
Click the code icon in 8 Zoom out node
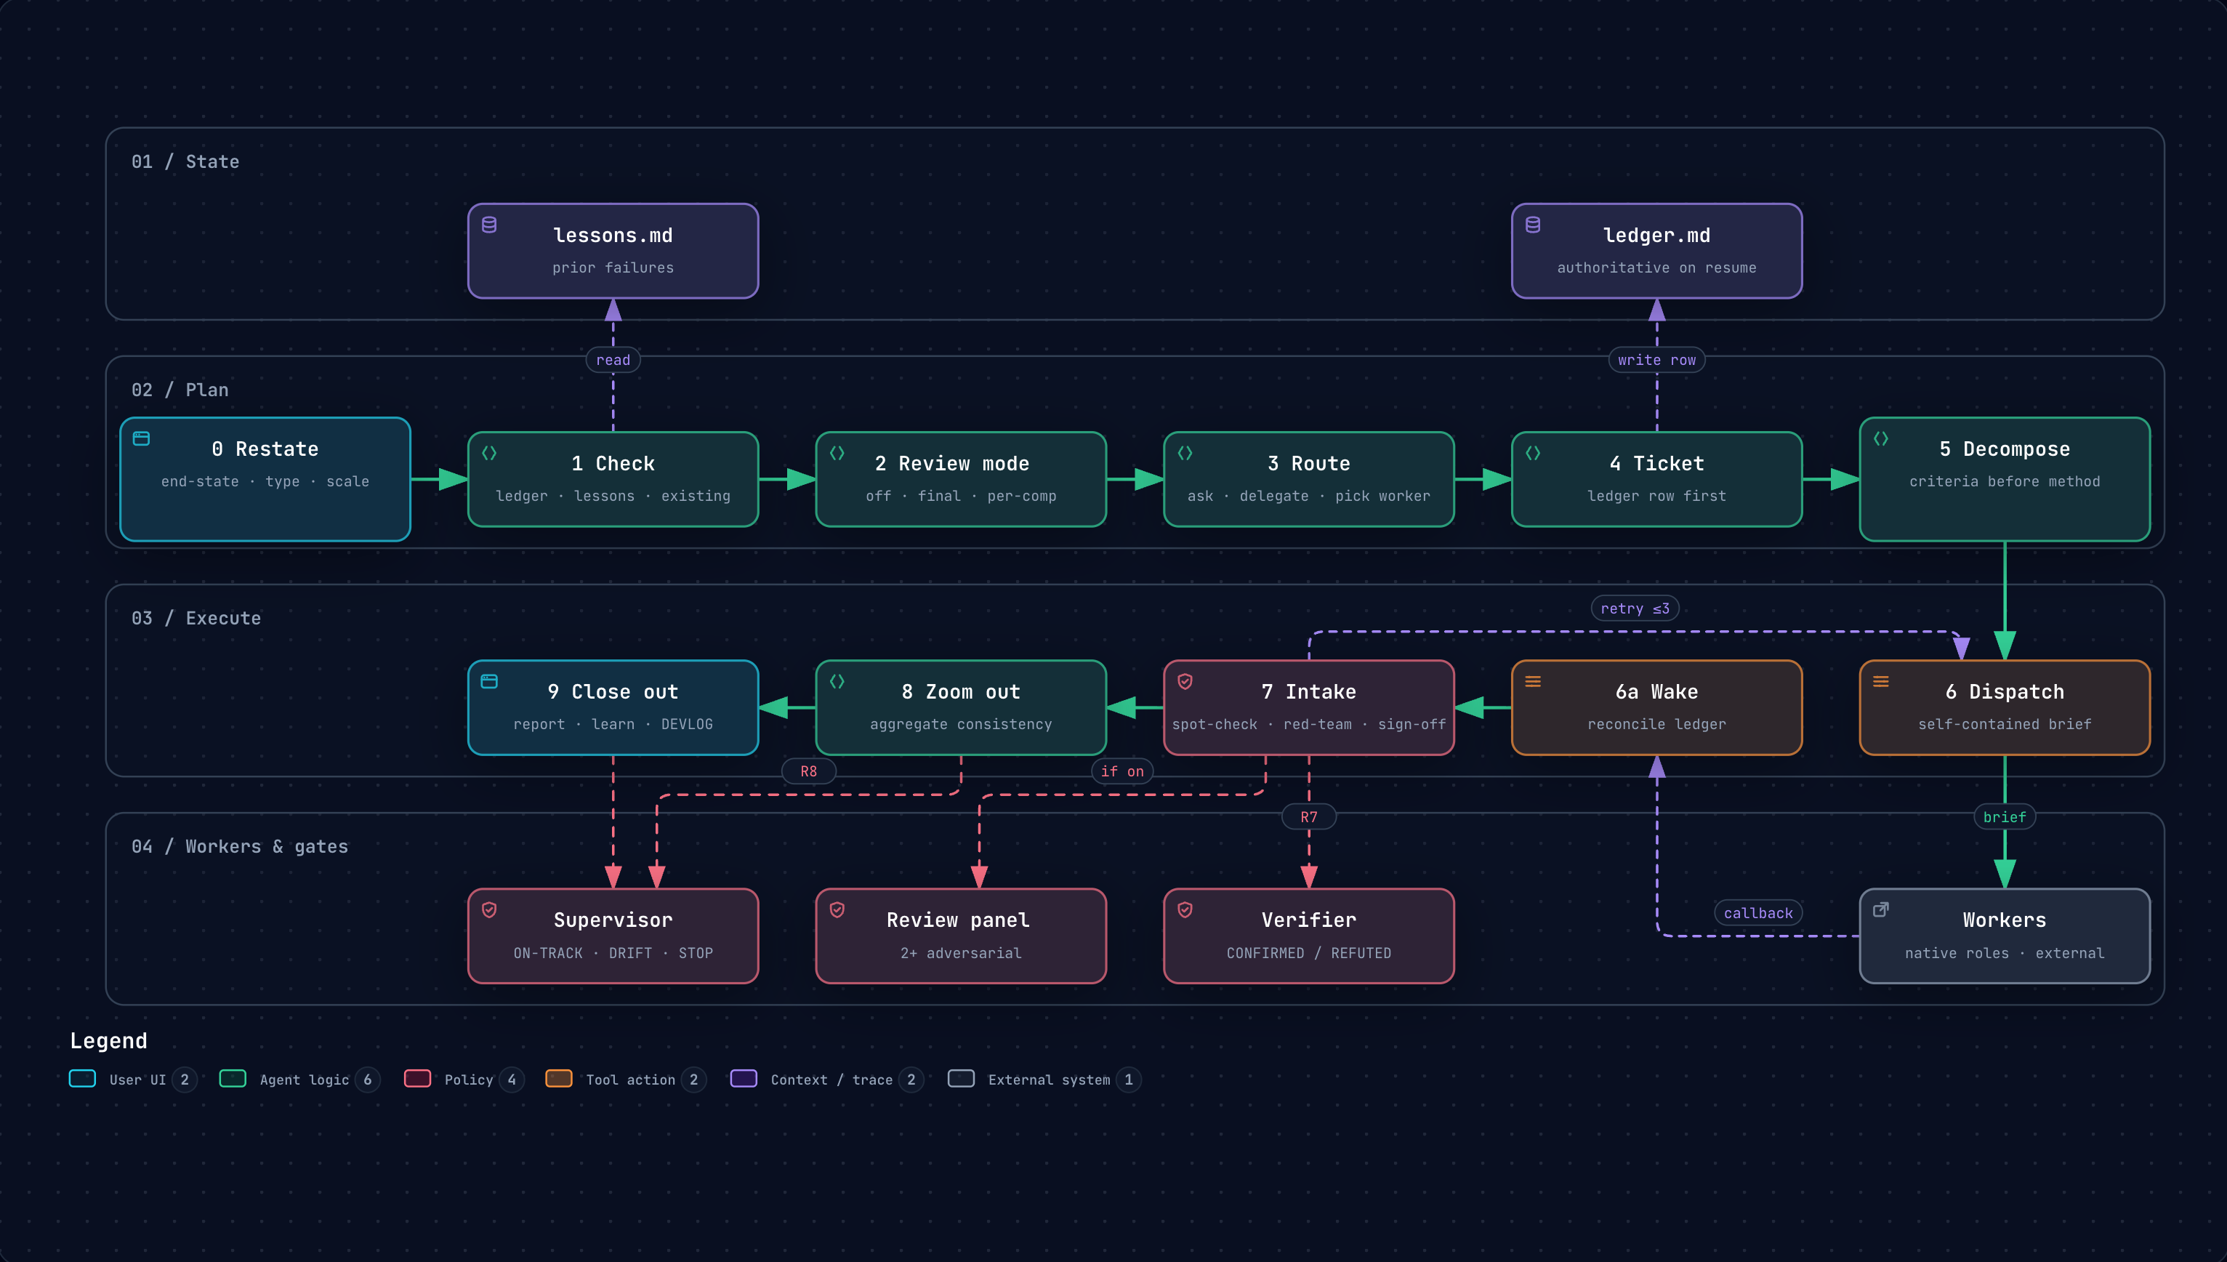(837, 681)
